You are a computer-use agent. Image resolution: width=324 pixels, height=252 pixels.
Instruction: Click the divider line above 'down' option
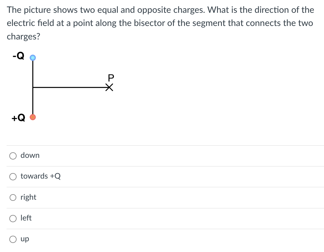[x=162, y=145]
